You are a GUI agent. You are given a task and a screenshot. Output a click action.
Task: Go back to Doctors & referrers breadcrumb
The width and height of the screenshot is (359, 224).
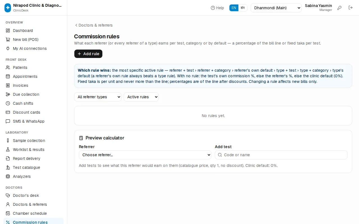pyautogui.click(x=93, y=25)
